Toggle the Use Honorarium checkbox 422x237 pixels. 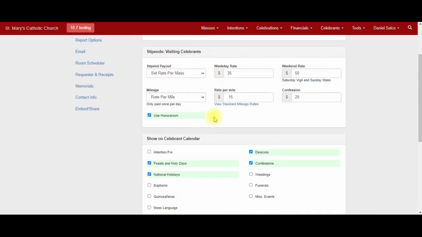[x=149, y=115]
